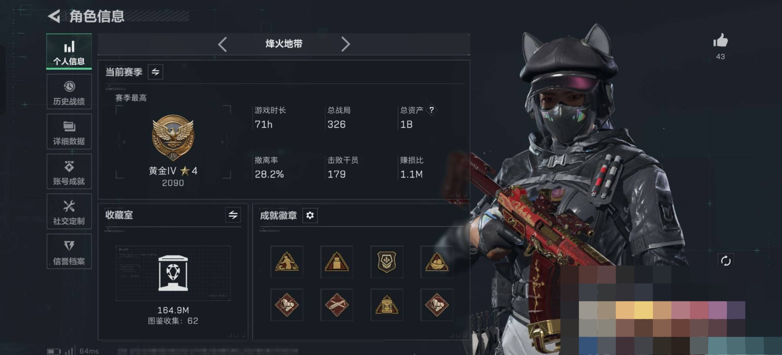Viewport: 782px width, 355px height.
Task: Open the collection room showcase thumbnail
Action: click(173, 273)
